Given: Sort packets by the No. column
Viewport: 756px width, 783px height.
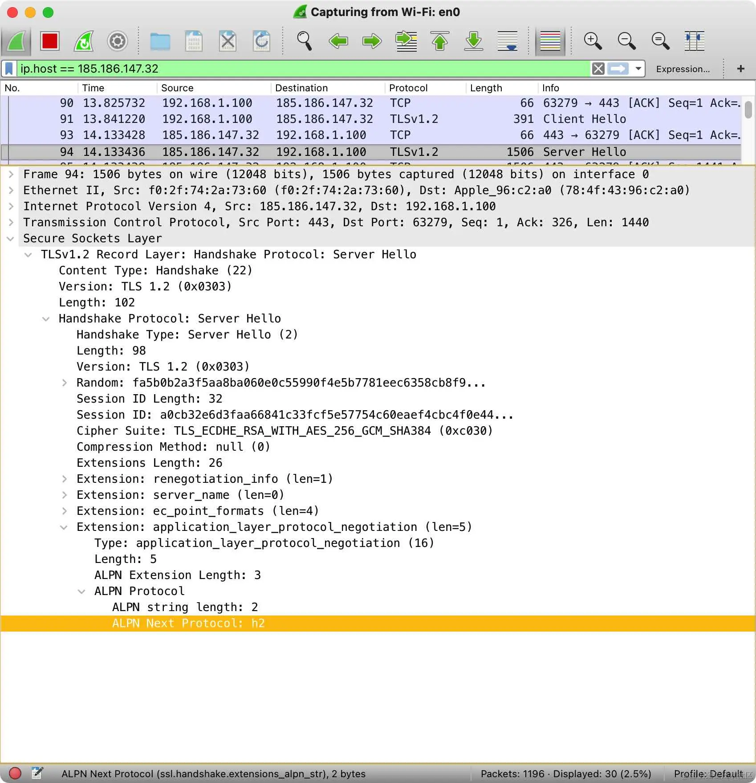Looking at the screenshot, I should 39,88.
